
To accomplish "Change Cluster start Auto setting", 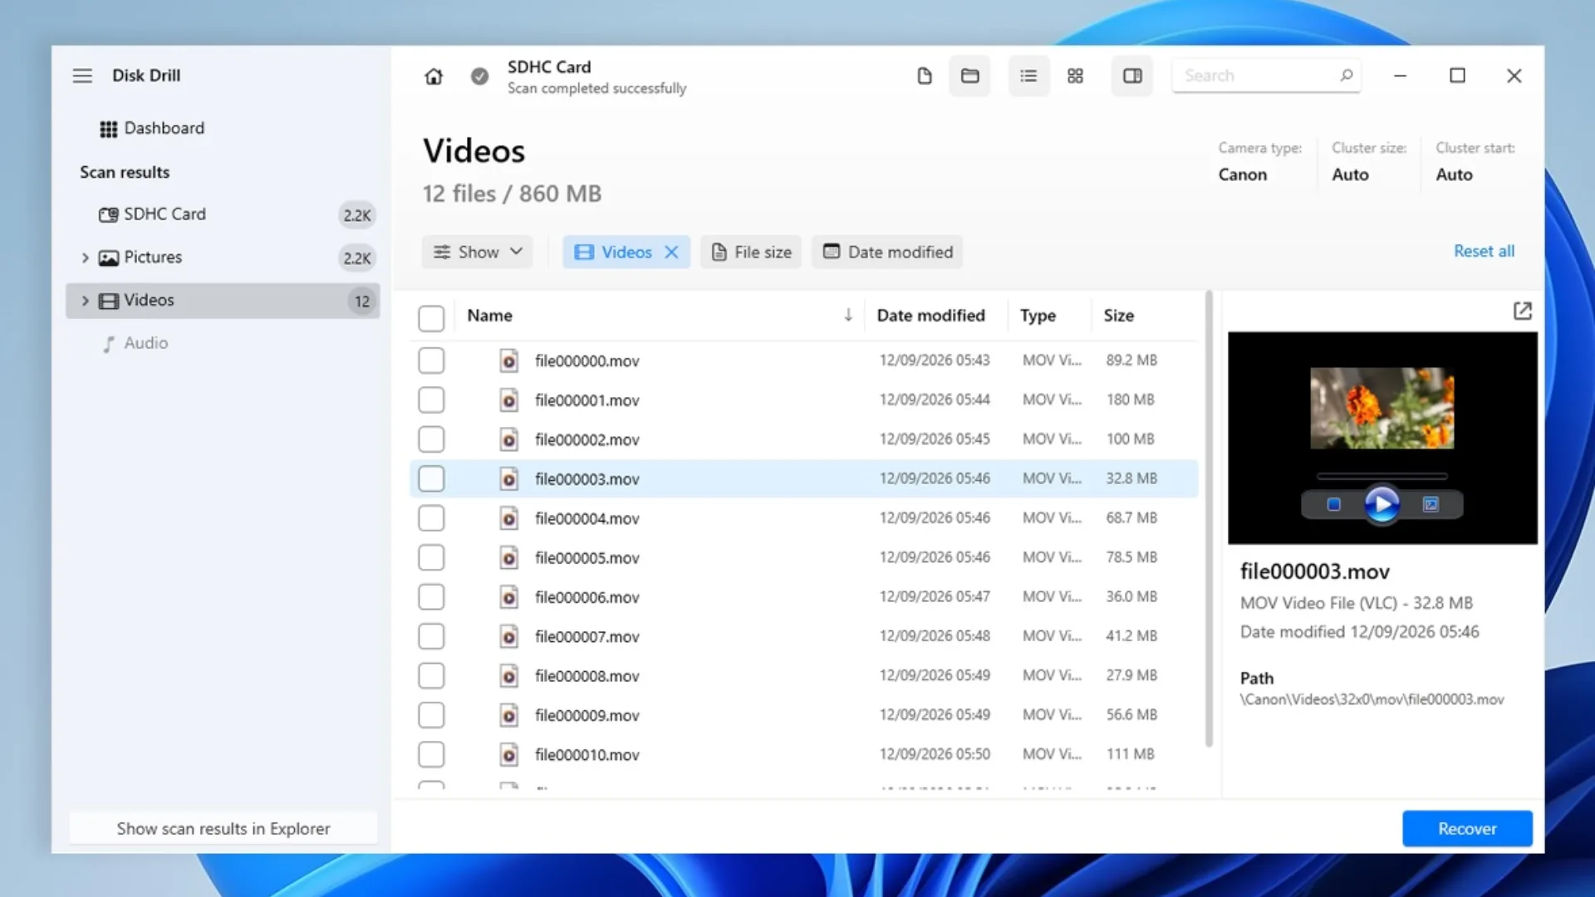I will click(1454, 174).
